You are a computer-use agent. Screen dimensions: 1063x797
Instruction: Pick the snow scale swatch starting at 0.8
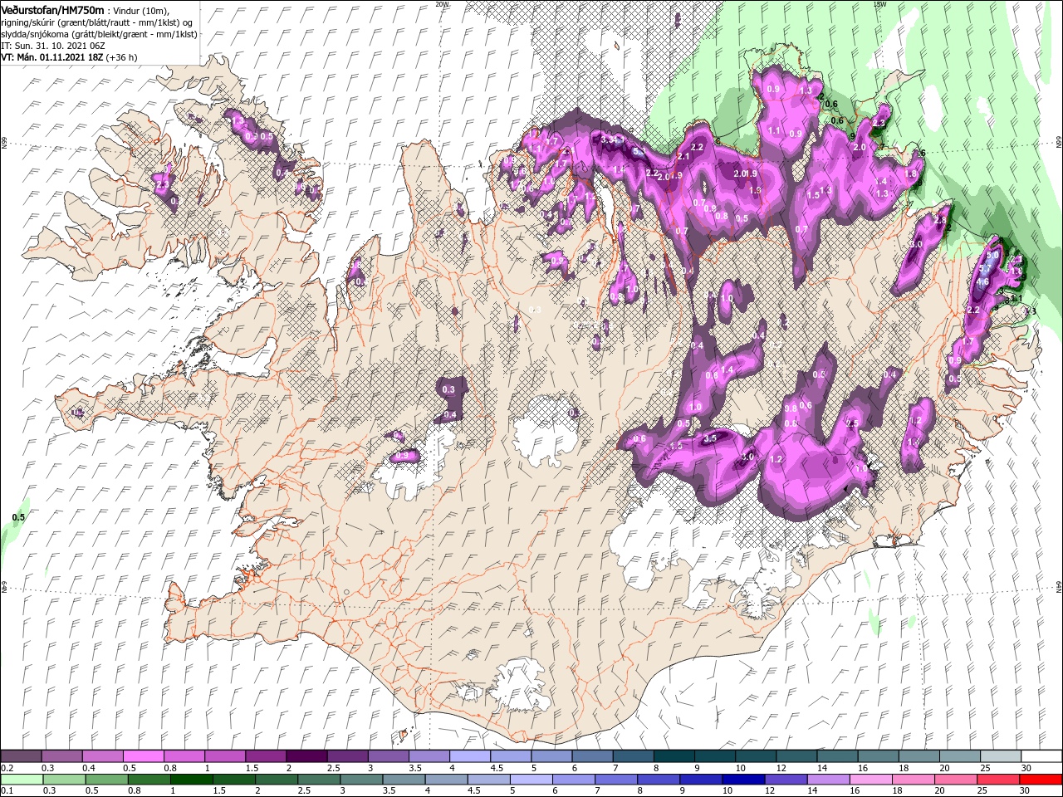point(184,755)
